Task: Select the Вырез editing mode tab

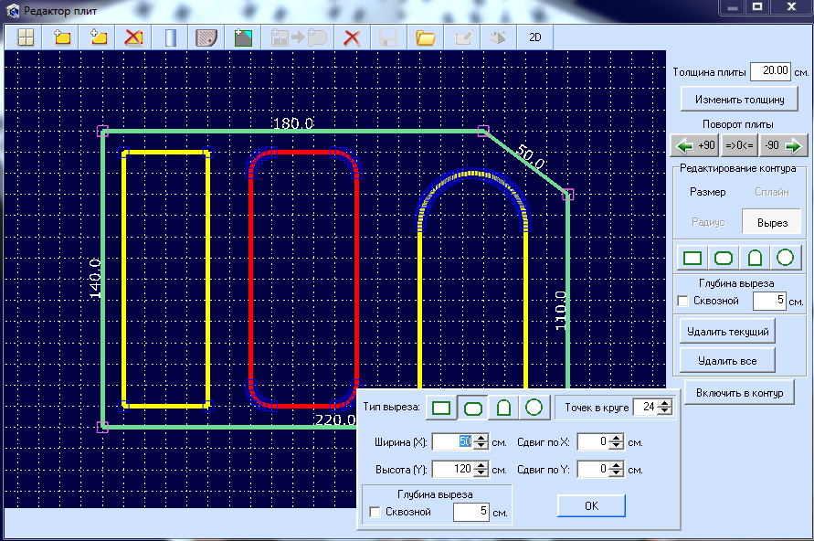Action: [771, 221]
